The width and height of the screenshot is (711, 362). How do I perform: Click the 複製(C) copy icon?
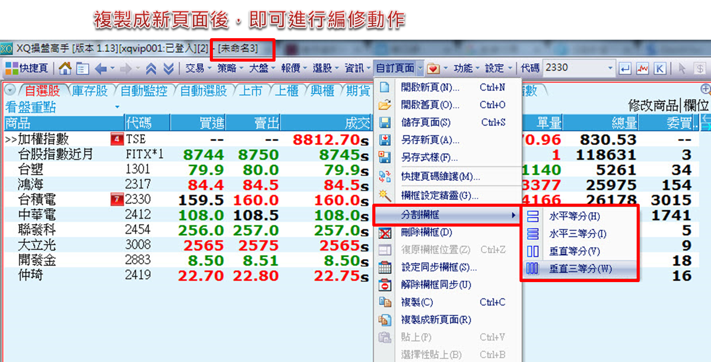click(385, 302)
